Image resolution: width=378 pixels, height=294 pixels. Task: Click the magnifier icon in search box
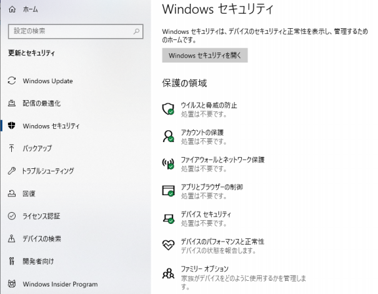tap(136, 31)
